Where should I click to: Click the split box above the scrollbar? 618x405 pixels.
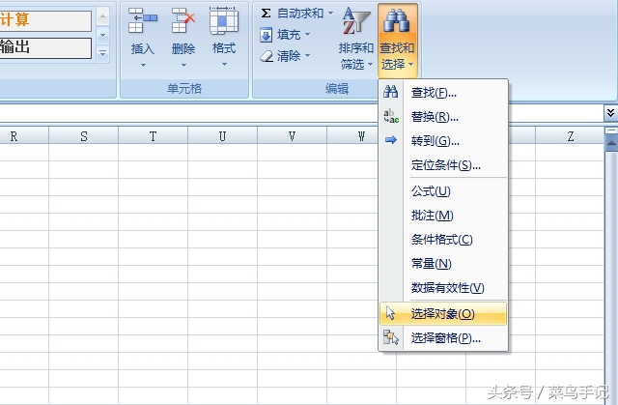(611, 130)
